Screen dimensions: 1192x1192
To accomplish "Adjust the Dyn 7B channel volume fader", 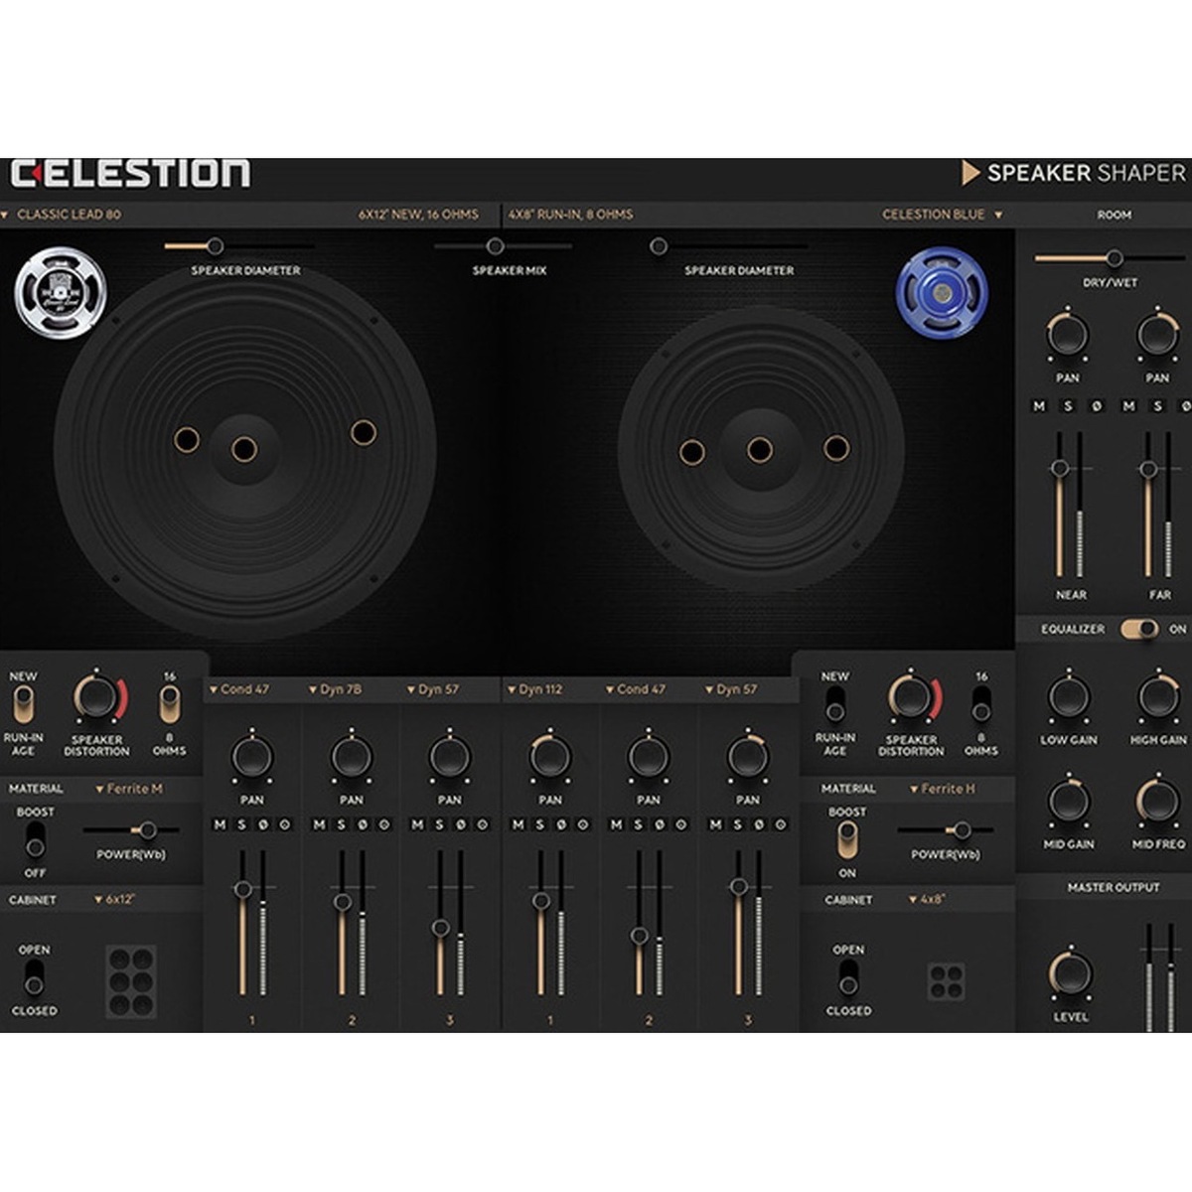I will [x=342, y=902].
